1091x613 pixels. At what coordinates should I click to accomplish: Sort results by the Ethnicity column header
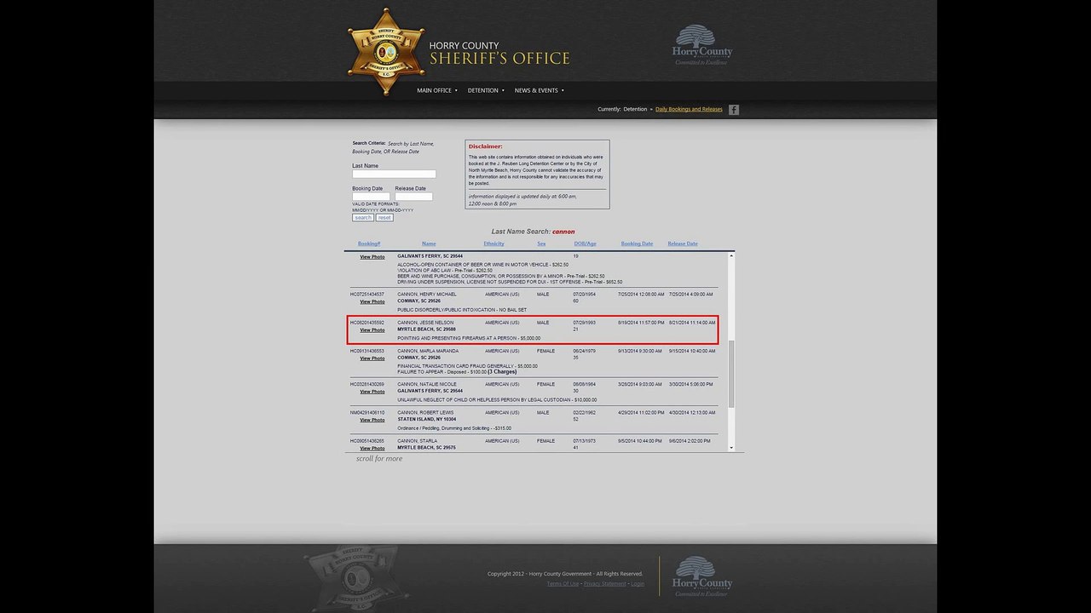[x=494, y=243]
